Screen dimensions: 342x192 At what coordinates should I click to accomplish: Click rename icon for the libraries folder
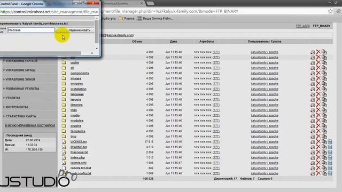(x=313, y=105)
